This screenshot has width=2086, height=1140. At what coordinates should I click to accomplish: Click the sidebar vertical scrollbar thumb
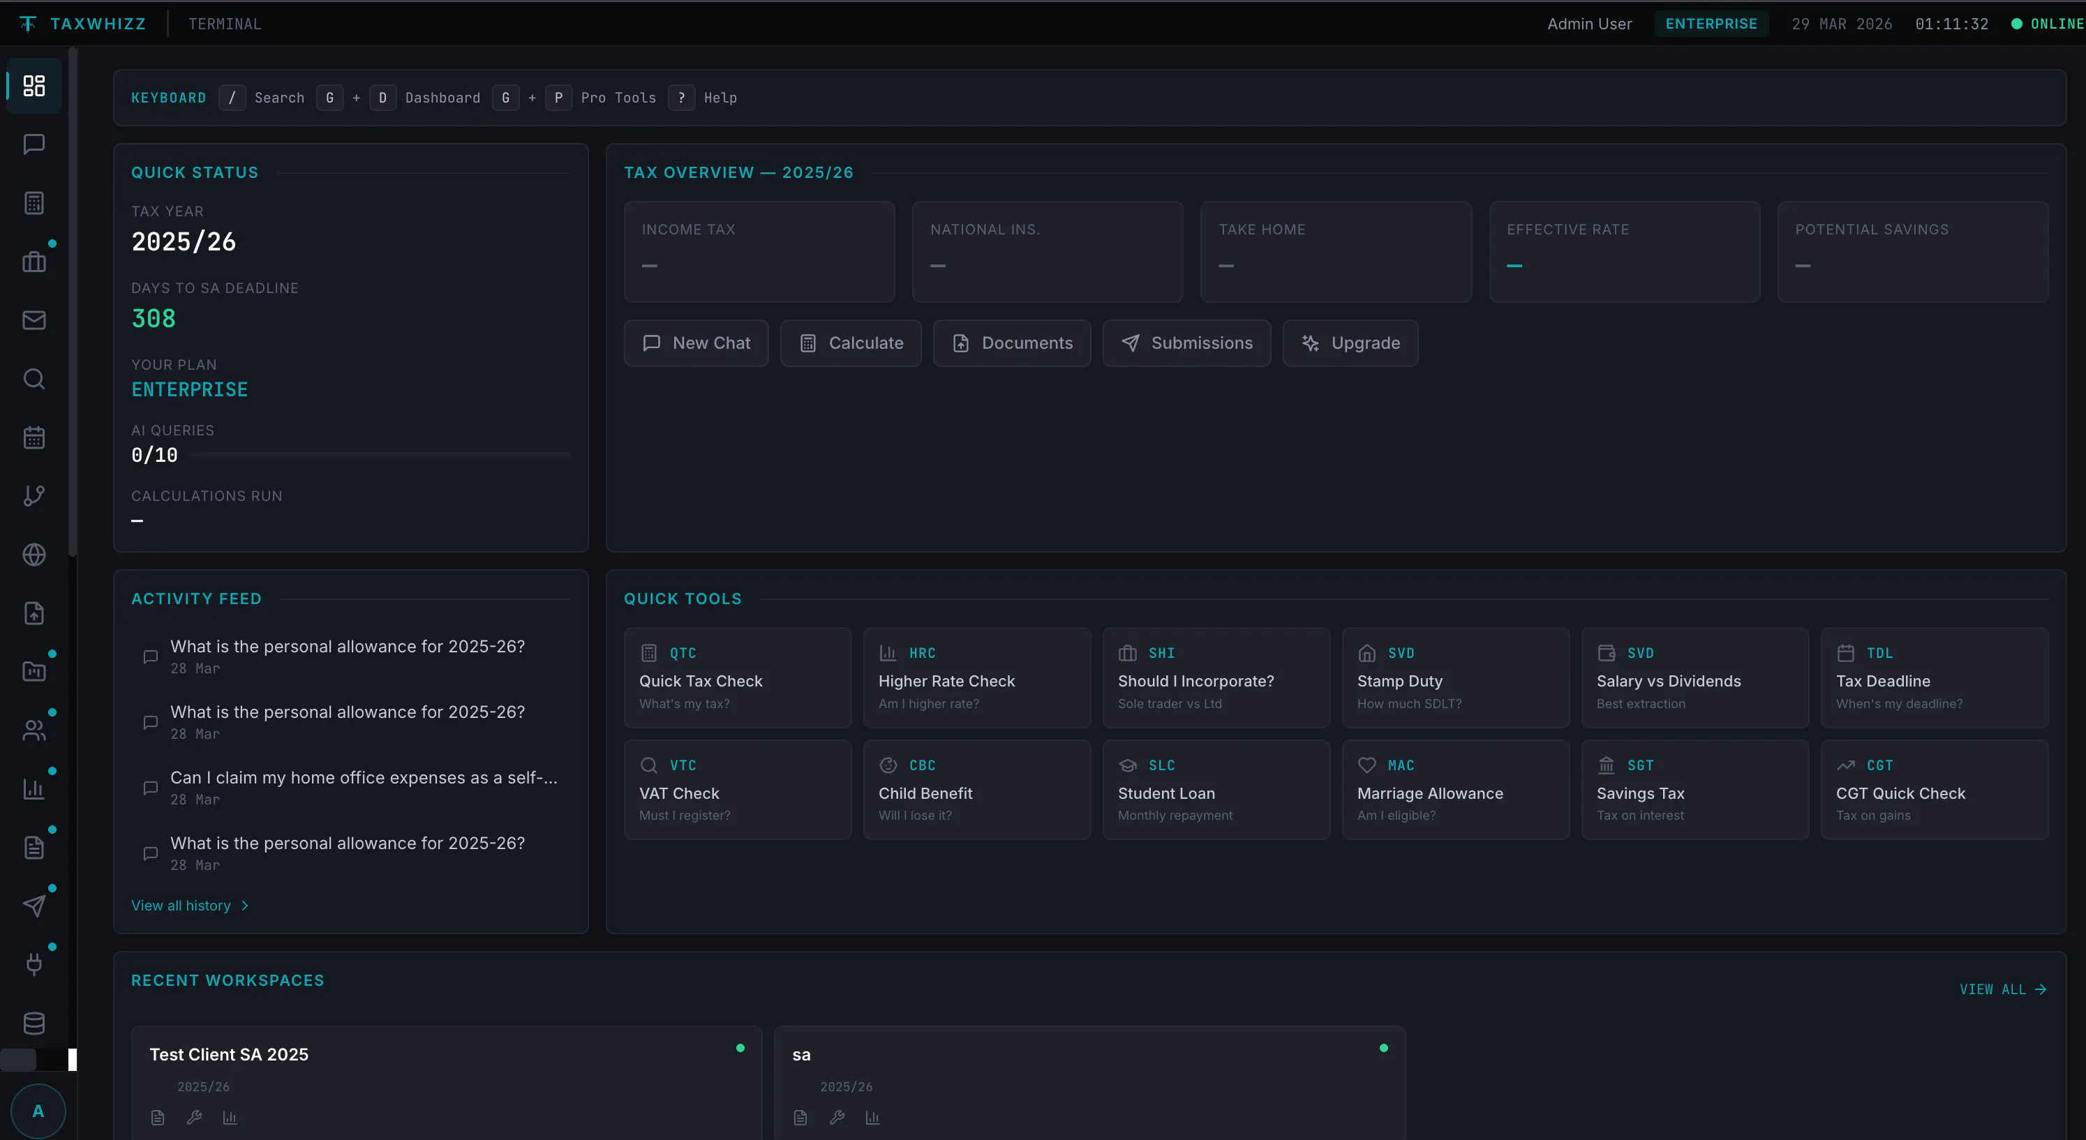point(72,302)
